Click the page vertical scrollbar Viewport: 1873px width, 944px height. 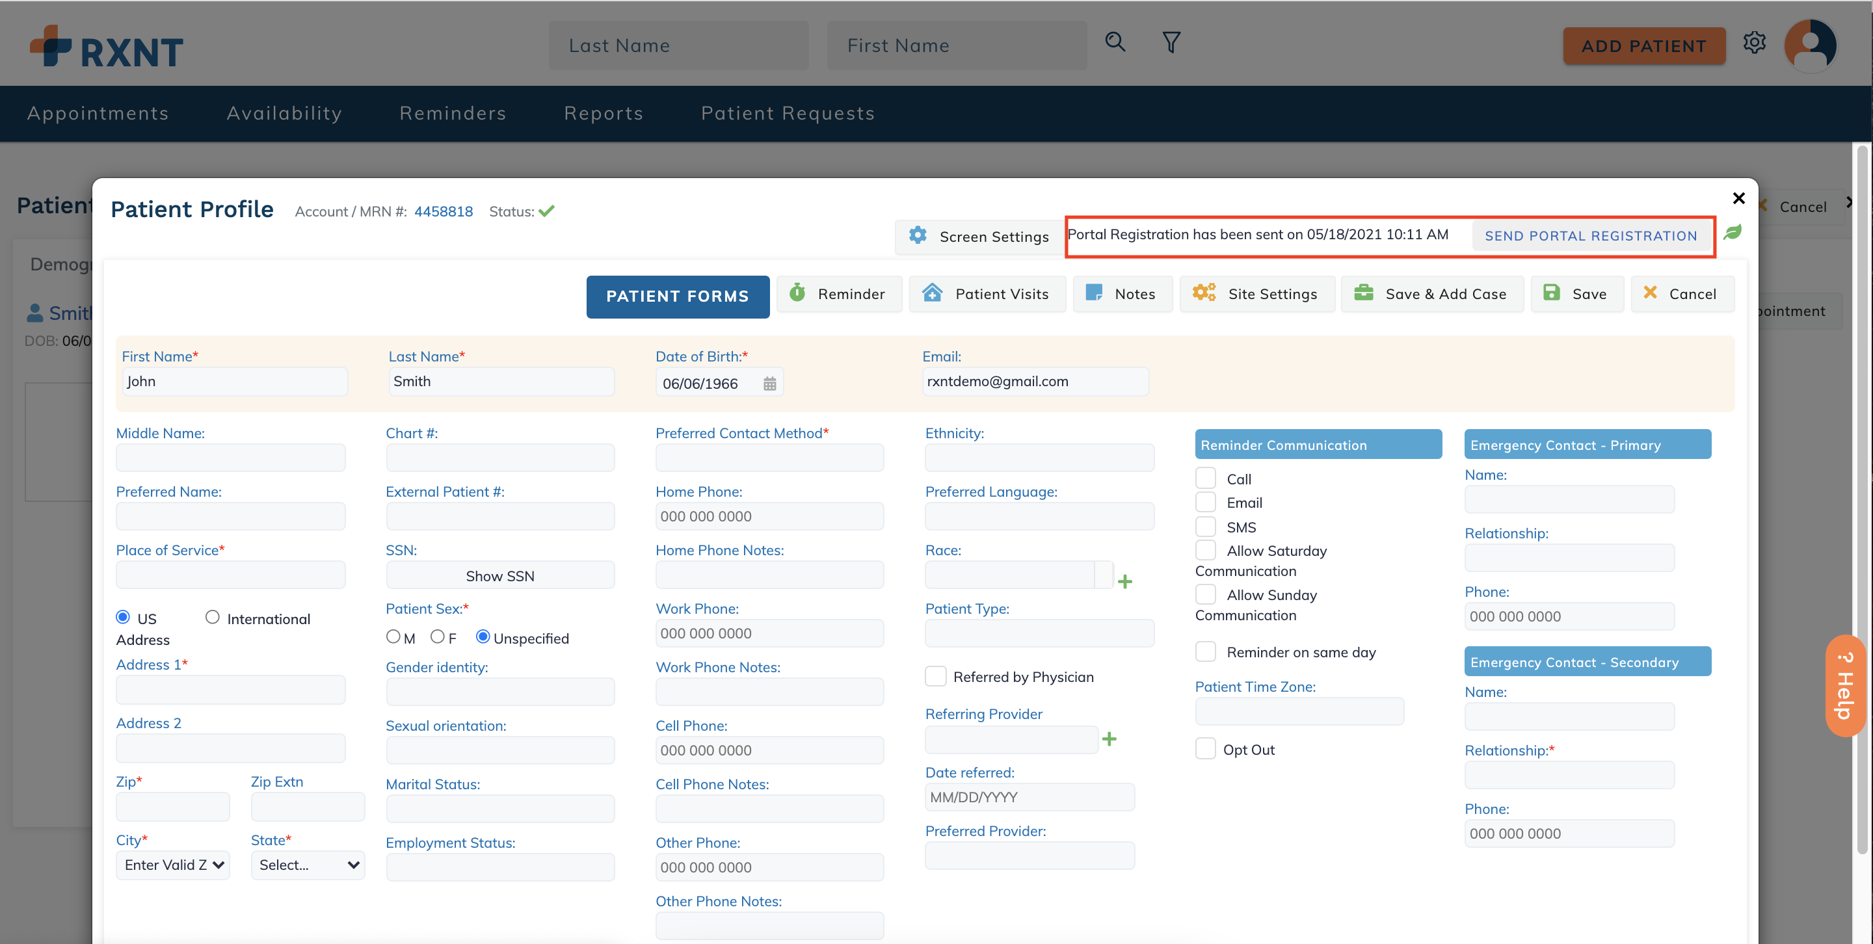1861,499
